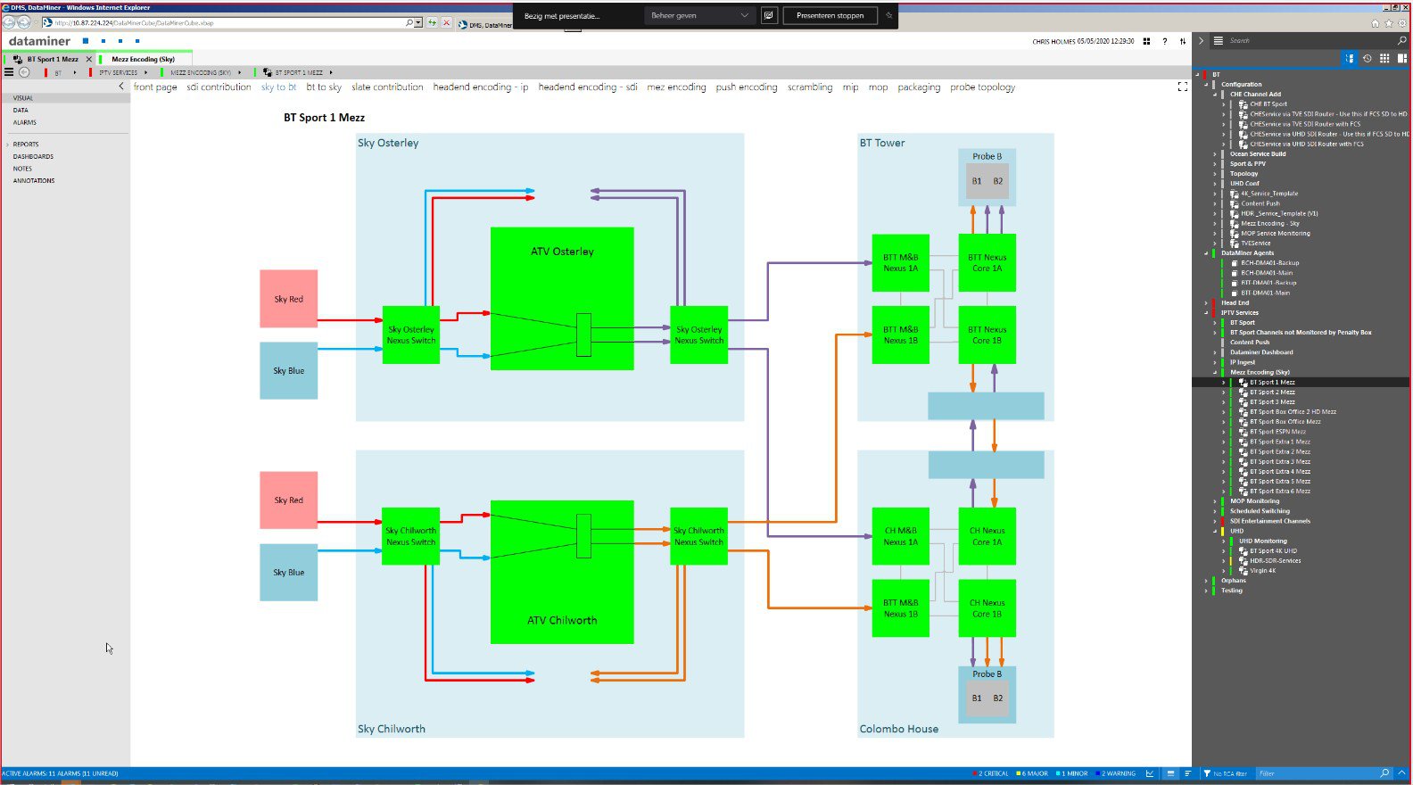Switch to the Mezz Encoding (Sky) card tab
Image resolution: width=1413 pixels, height=785 pixels.
pos(143,59)
